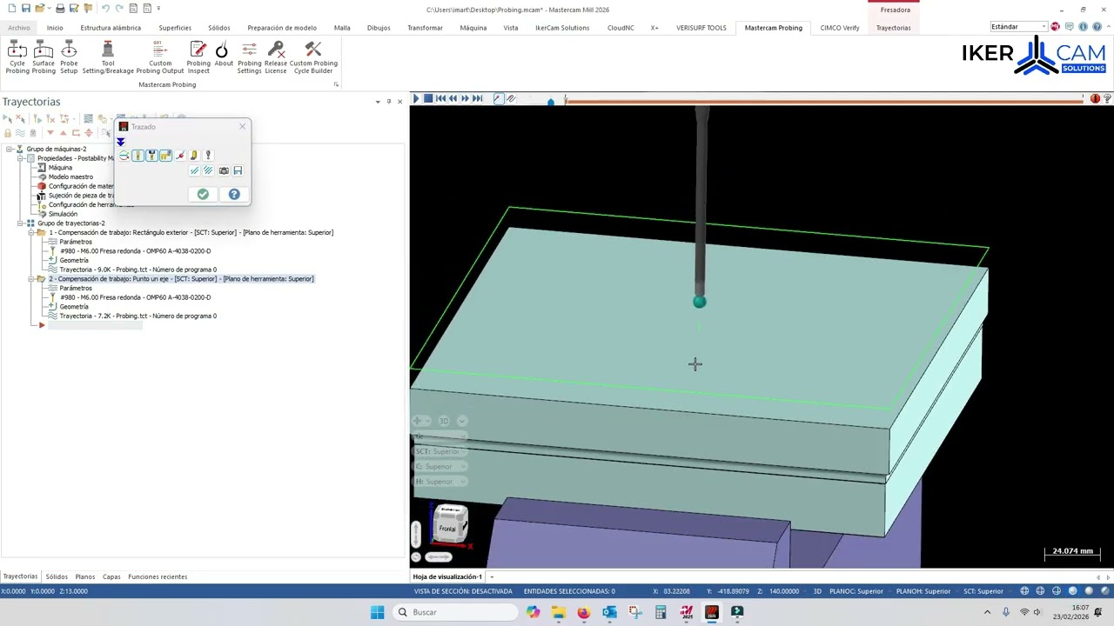
Task: Switch to the Inicio tab
Action: (55, 28)
